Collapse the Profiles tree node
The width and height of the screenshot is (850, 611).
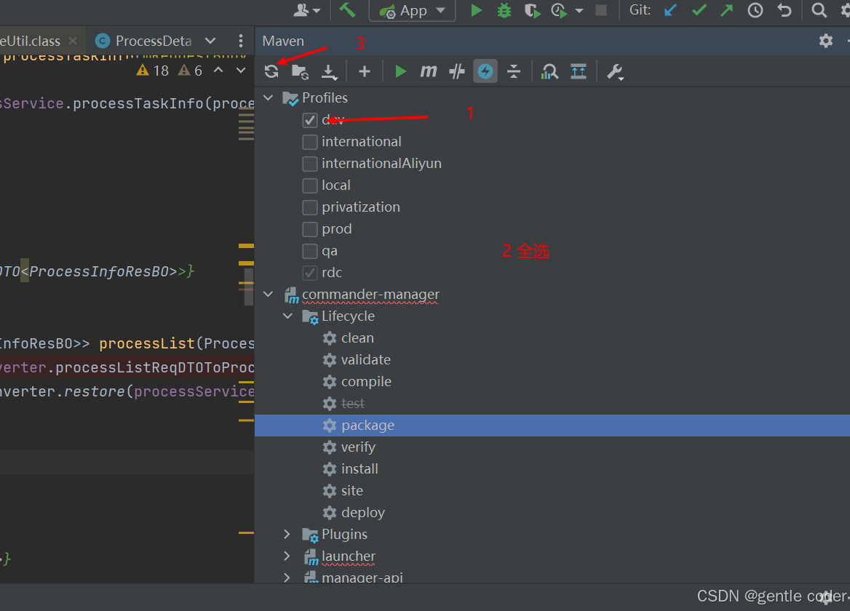pyautogui.click(x=268, y=97)
